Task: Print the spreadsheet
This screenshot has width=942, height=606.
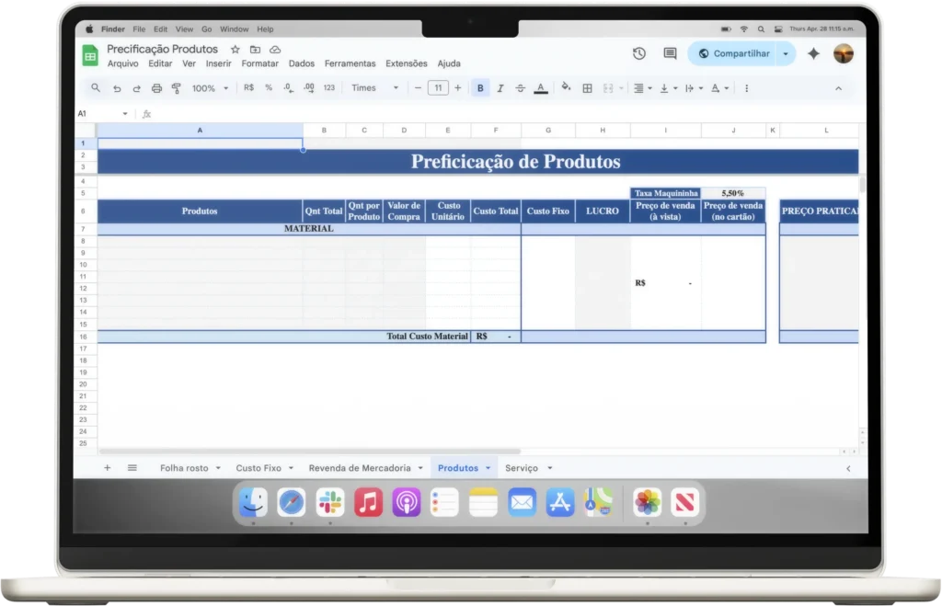Action: 156,88
